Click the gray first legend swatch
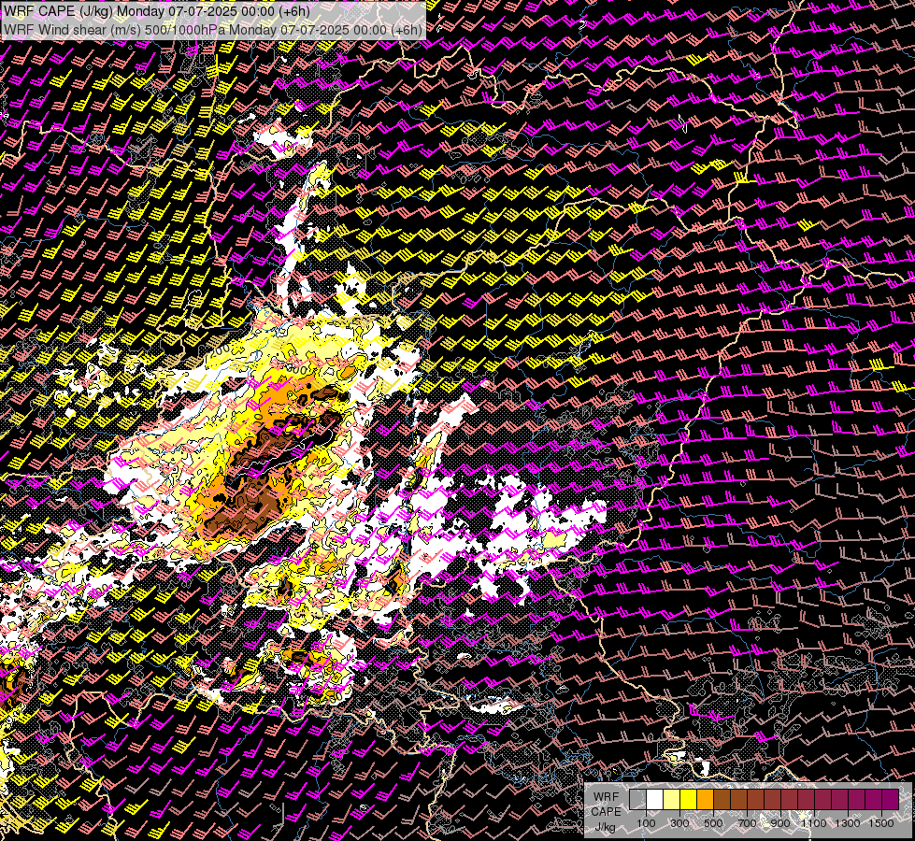 (x=637, y=799)
